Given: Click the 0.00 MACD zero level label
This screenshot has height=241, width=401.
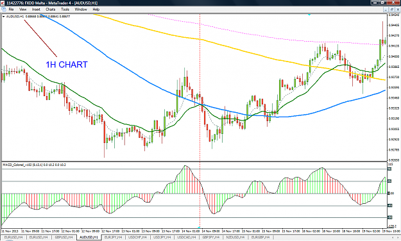Looking at the screenshot, I should pyautogui.click(x=391, y=194).
